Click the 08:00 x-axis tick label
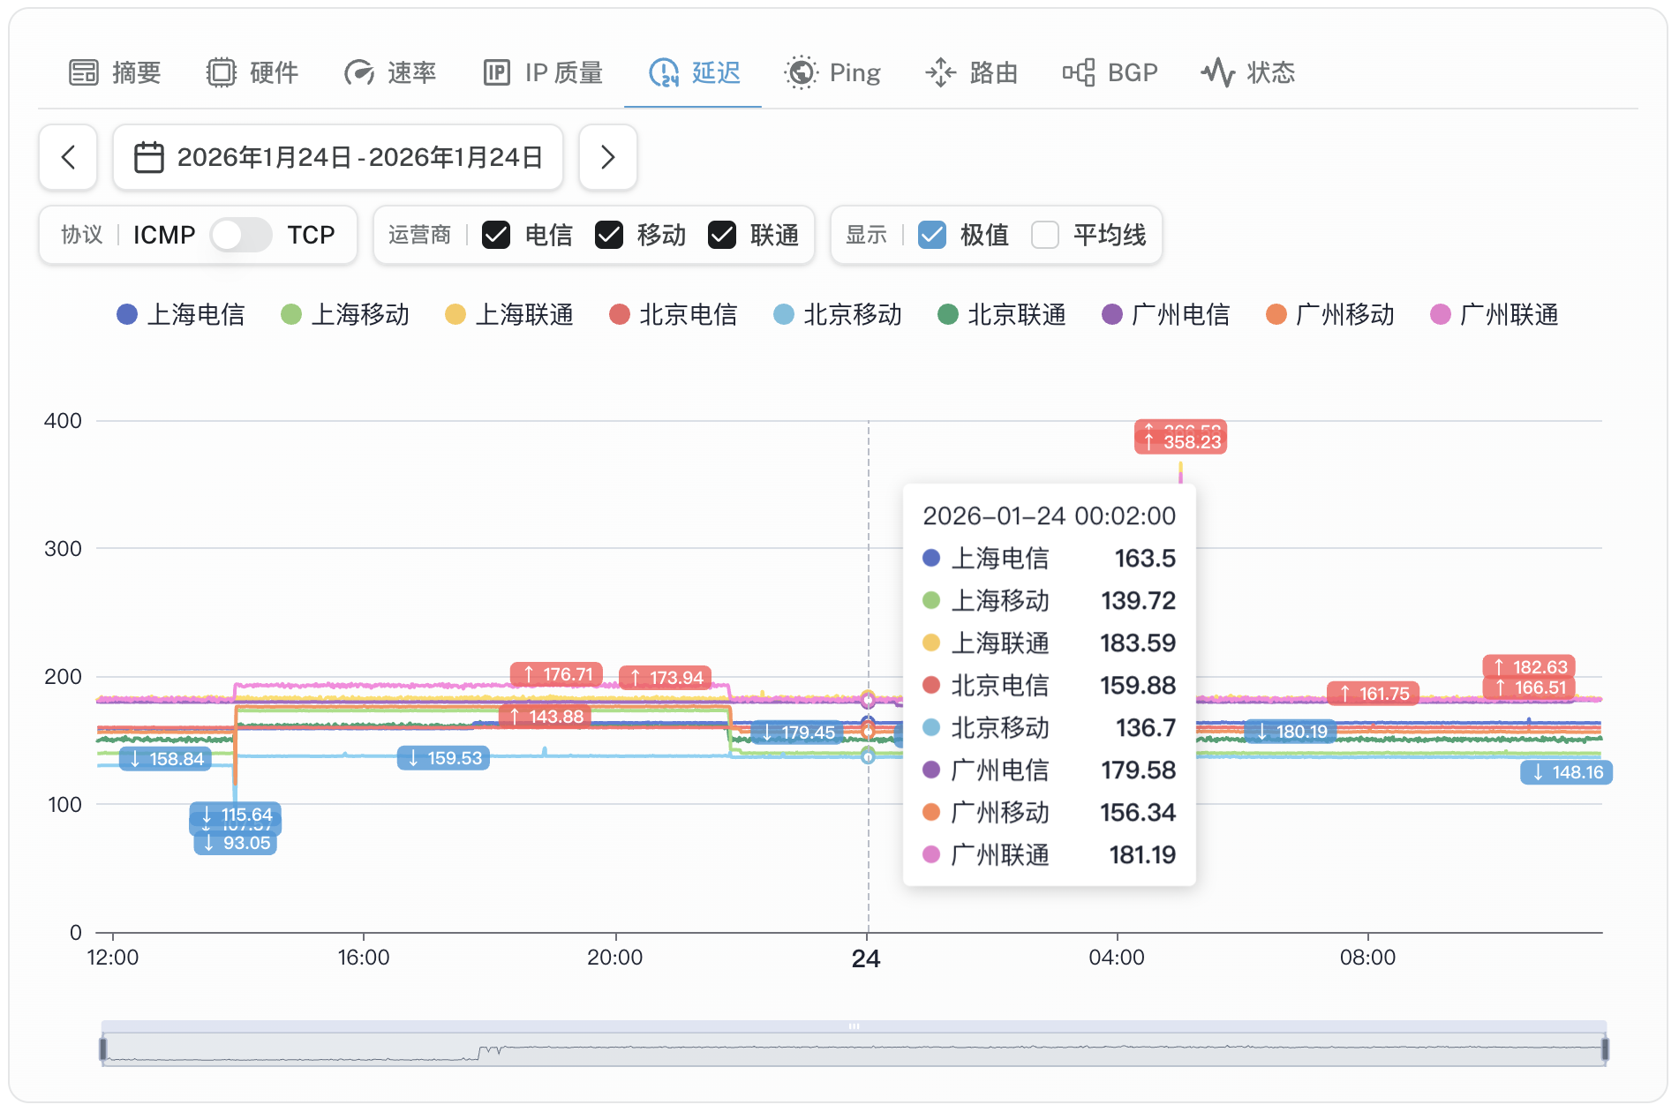 coord(1368,958)
